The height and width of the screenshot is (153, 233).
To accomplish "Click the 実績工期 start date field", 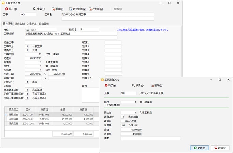I will (33, 78).
